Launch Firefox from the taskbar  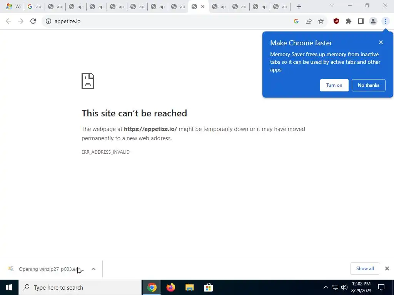[x=170, y=287]
